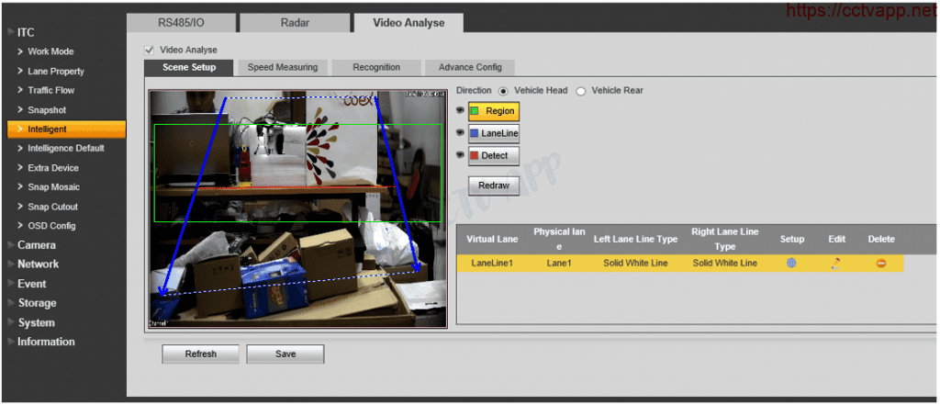Select the red Detect drawing tool
Image resolution: width=940 pixels, height=405 pixels.
point(494,156)
